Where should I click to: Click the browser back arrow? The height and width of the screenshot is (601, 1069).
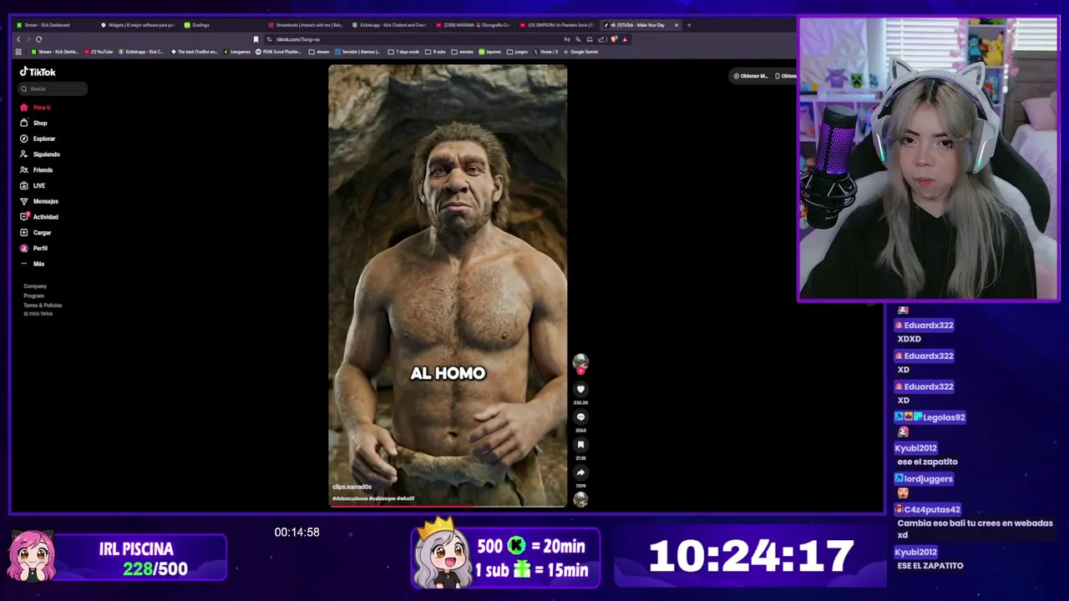tap(18, 39)
